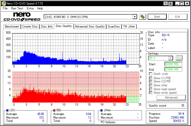Switch to the ScanDisc tab
This screenshot has height=126, width=191.
click(114, 27)
